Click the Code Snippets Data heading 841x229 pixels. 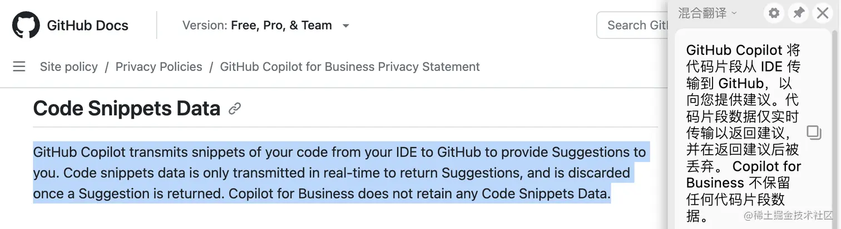[127, 109]
